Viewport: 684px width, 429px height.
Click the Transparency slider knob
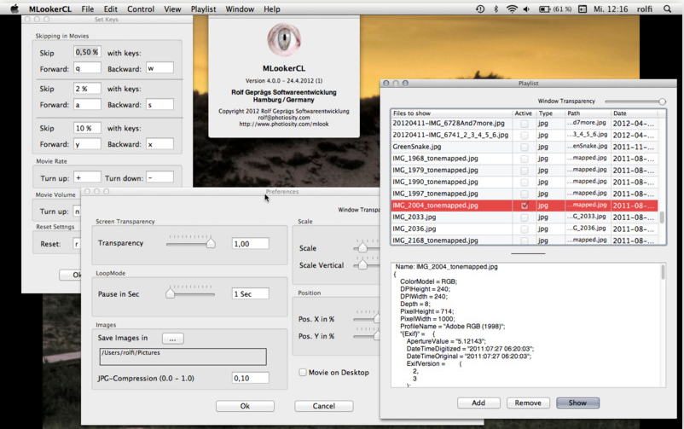pos(211,243)
